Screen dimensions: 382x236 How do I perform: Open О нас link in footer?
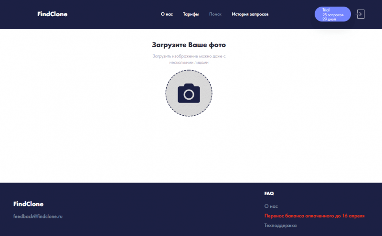tap(271, 206)
